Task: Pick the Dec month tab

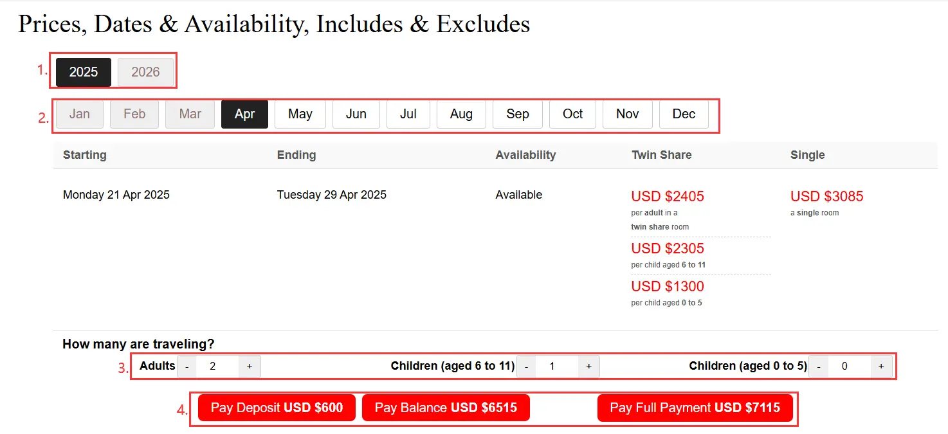Action: pyautogui.click(x=684, y=114)
